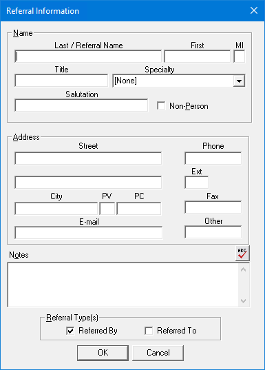The height and width of the screenshot is (370, 265).
Task: Confirm the referral with OK
Action: pos(103,353)
